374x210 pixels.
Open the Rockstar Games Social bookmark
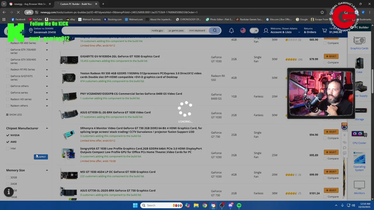[x=249, y=20]
